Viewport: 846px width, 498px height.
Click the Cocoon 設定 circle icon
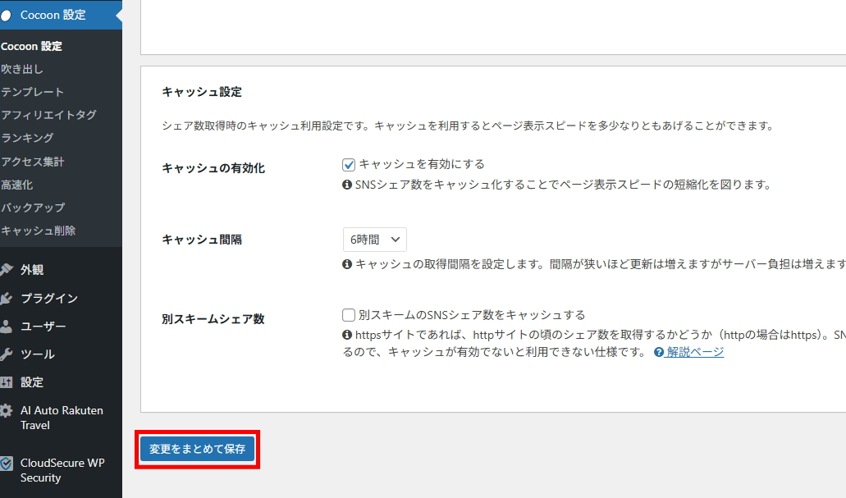point(7,15)
